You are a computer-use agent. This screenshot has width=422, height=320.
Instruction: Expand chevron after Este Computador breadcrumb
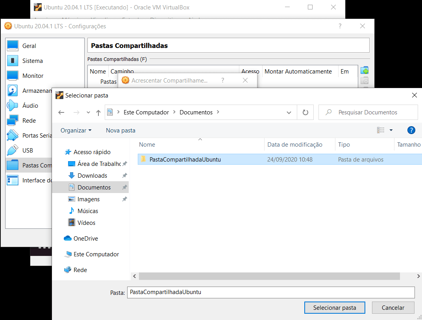pyautogui.click(x=174, y=112)
